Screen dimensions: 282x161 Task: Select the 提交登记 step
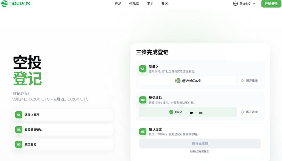[x=63, y=144]
